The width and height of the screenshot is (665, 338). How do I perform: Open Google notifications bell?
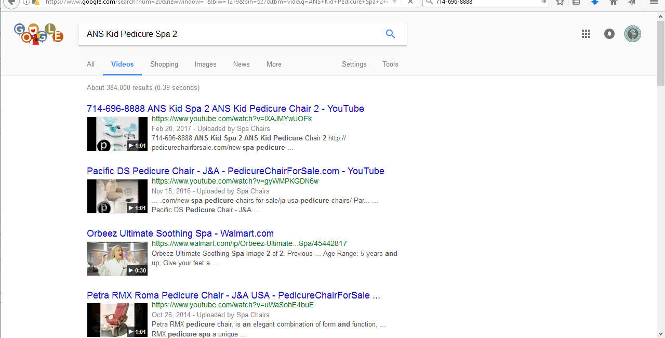pos(609,34)
